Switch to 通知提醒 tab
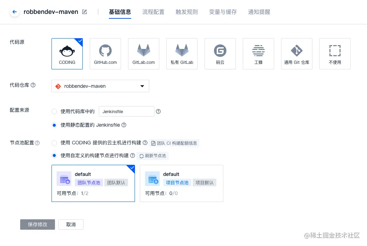This screenshot has height=246, width=367. pyautogui.click(x=259, y=12)
